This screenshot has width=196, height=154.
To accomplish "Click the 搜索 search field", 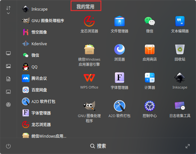I will 98,146.
